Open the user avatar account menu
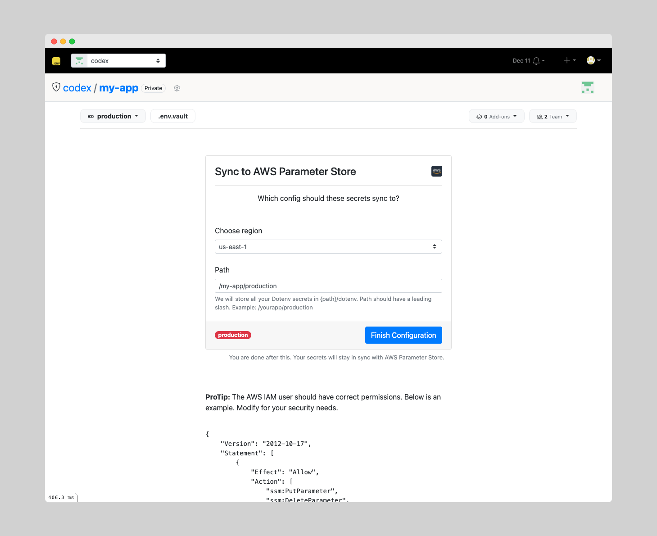657x536 pixels. 594,60
